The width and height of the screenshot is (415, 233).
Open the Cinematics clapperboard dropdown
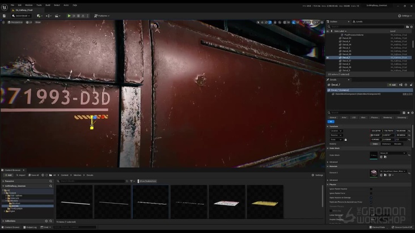[57, 16]
